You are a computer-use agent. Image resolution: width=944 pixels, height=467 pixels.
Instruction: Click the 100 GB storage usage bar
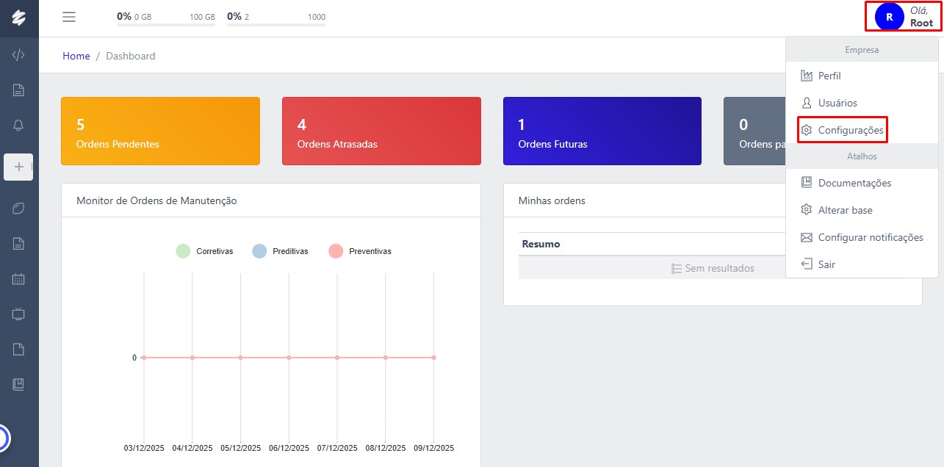click(166, 24)
